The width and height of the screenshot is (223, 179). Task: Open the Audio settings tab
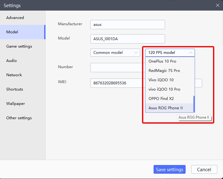(x=23, y=61)
